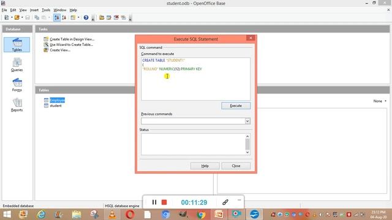Click inside the Status output box

point(193,144)
